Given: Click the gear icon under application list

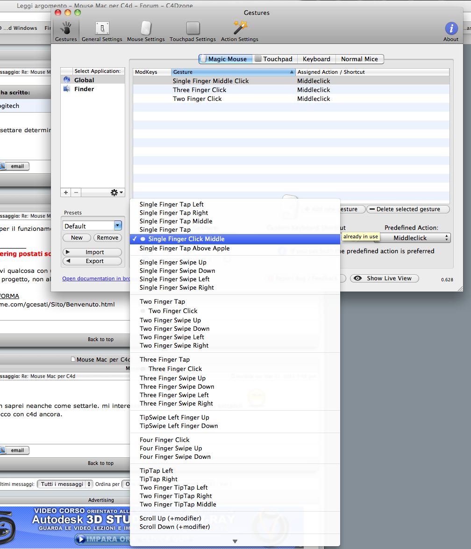Looking at the screenshot, I should tap(116, 193).
